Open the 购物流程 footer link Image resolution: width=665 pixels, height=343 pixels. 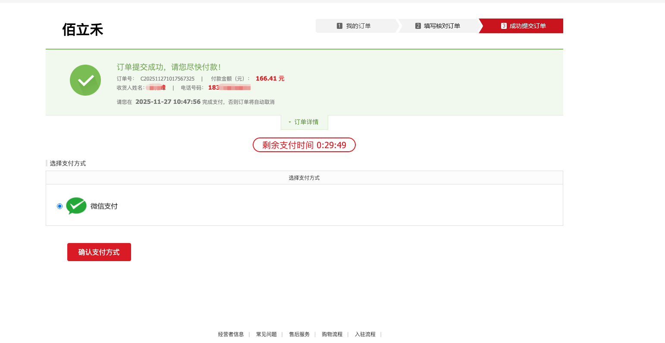332,334
